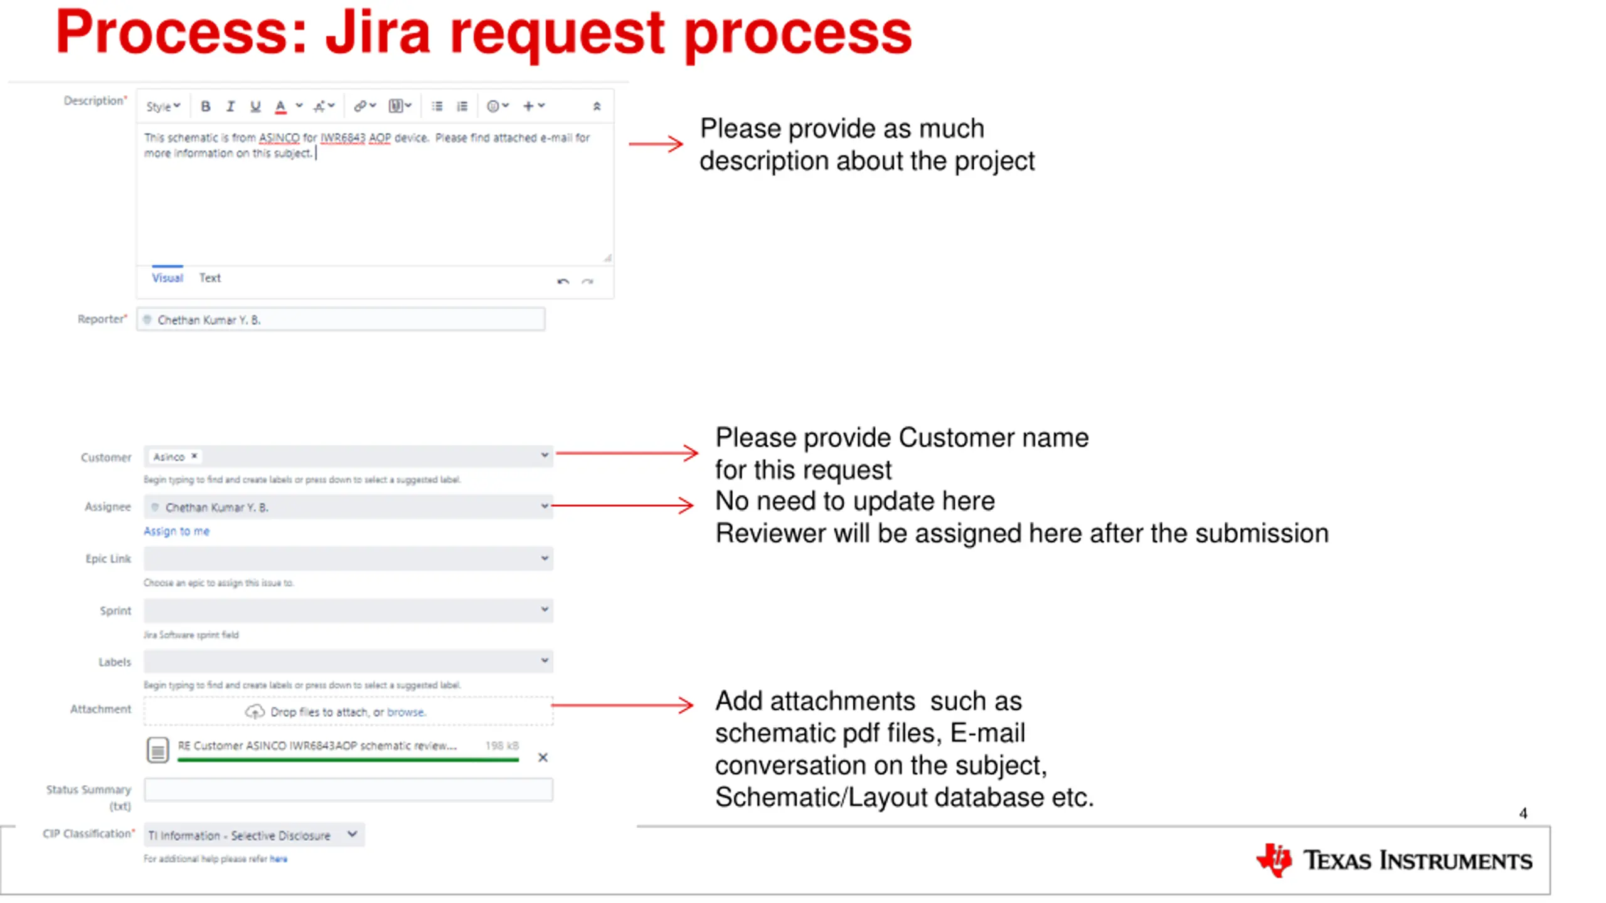The height and width of the screenshot is (903, 1606).
Task: Toggle bold formatting in description editor
Action: [x=205, y=107]
